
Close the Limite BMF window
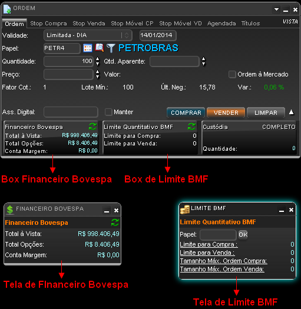(x=291, y=210)
